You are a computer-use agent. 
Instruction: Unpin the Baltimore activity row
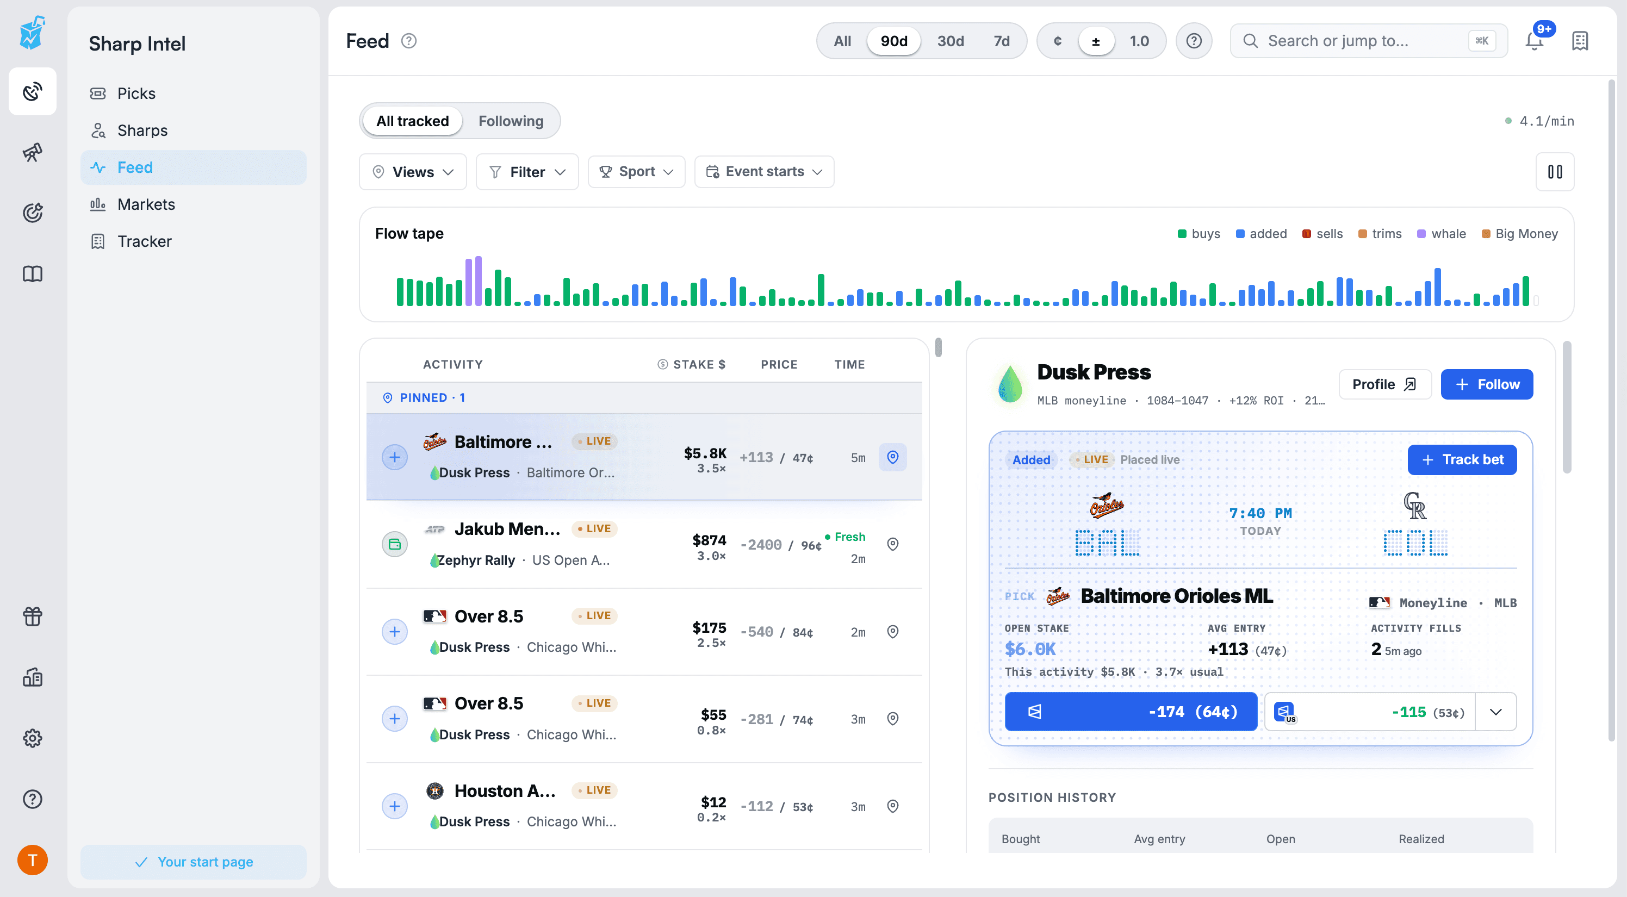click(x=892, y=457)
